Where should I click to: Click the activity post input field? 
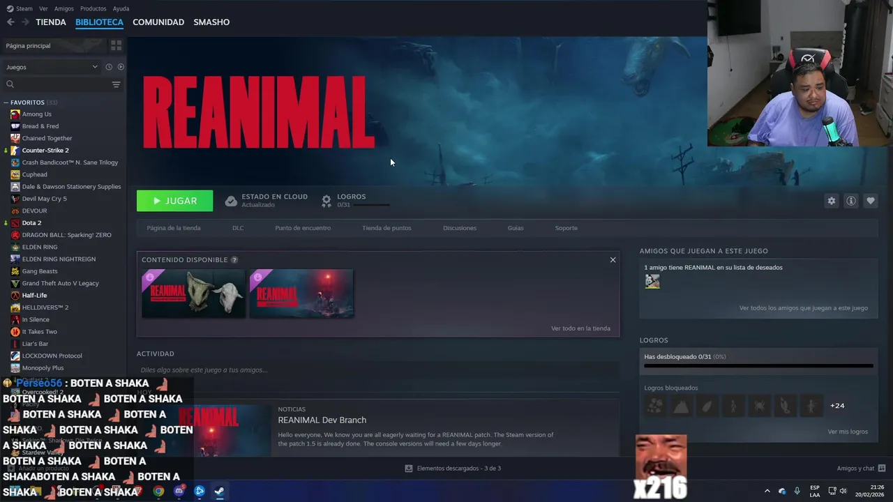pyautogui.click(x=378, y=370)
